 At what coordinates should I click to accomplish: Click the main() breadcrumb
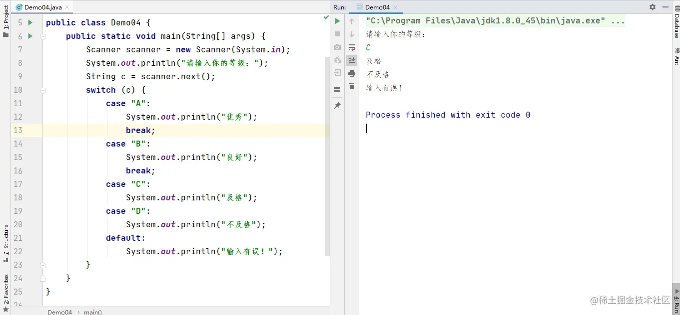tap(92, 312)
